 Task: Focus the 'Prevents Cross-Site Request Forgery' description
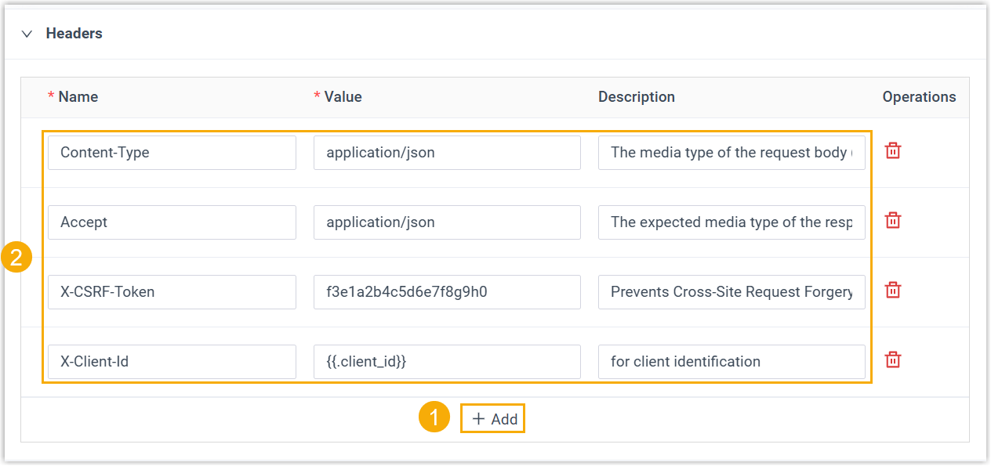[x=731, y=292]
